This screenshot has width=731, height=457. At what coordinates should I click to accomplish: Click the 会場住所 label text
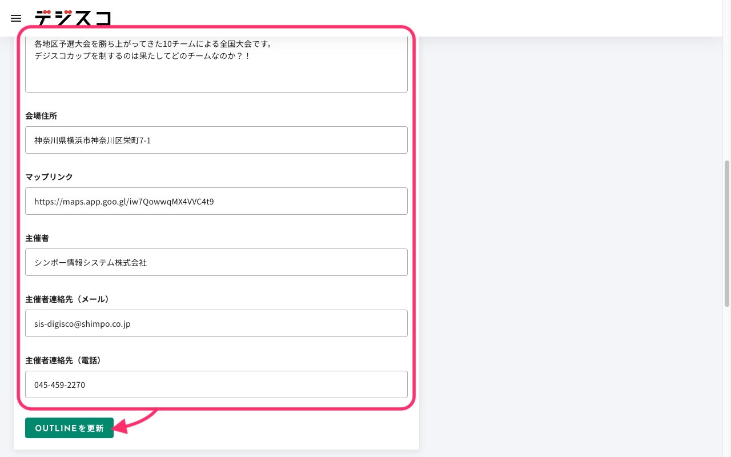pyautogui.click(x=41, y=116)
